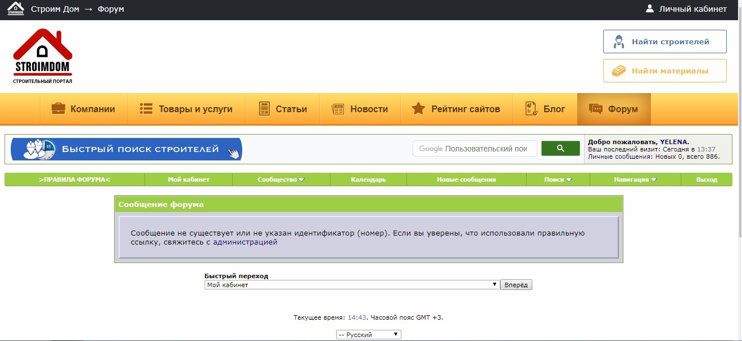Click the user icon beside Личный кабинет

650,9
